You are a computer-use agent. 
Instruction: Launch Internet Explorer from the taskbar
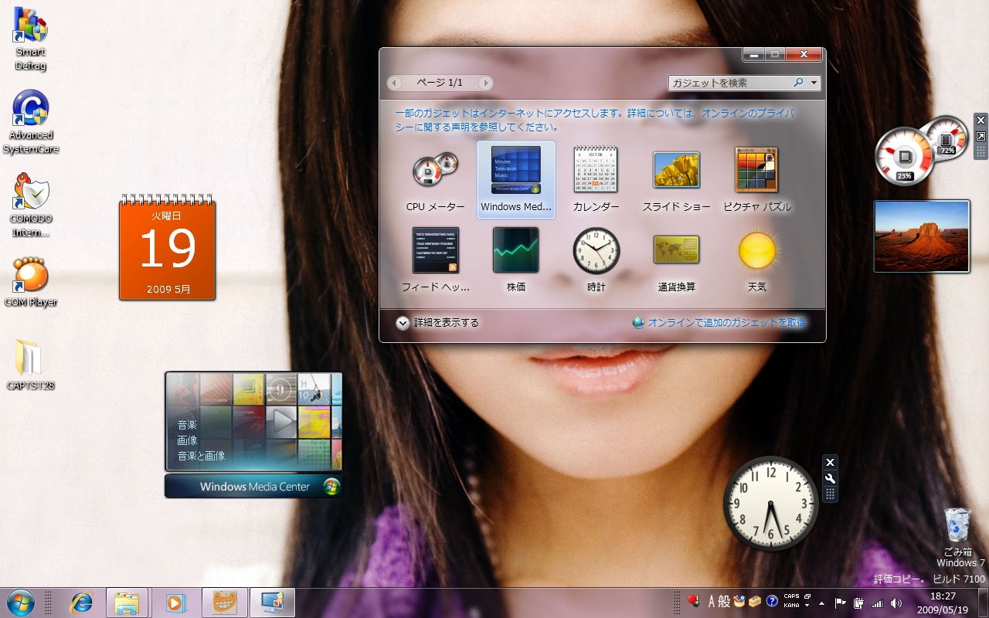coord(81,603)
